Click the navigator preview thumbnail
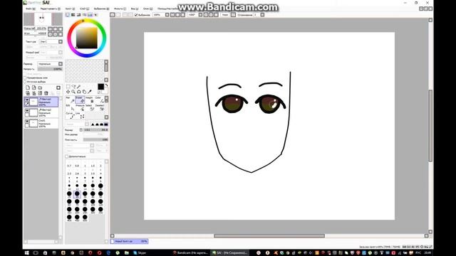 43,19
